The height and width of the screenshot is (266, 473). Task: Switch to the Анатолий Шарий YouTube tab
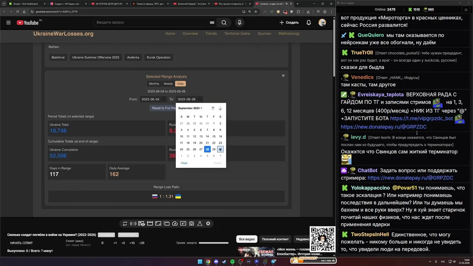pyautogui.click(x=191, y=4)
